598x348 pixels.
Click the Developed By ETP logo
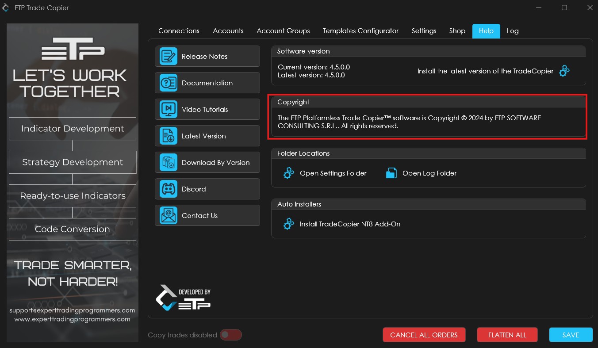pos(183,297)
